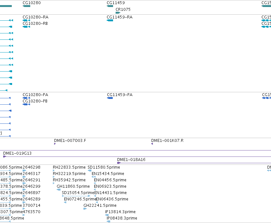Select the EN06436.5prime EST label

[112, 199]
